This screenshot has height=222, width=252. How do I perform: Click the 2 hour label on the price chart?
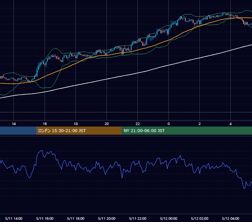click(x=200, y=124)
